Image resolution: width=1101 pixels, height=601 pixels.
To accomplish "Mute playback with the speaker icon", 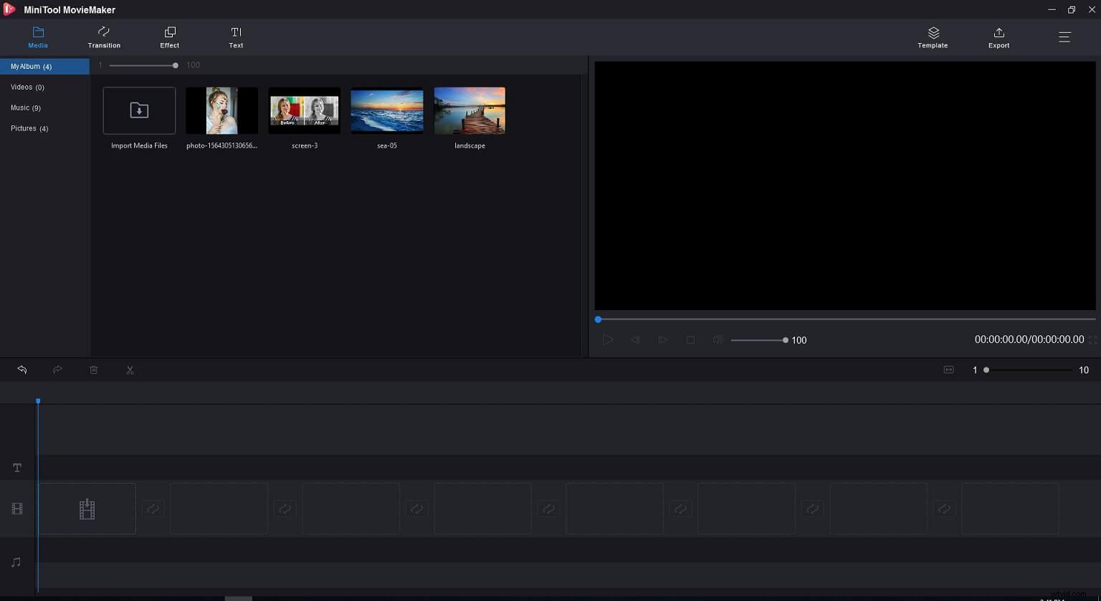I will (718, 340).
